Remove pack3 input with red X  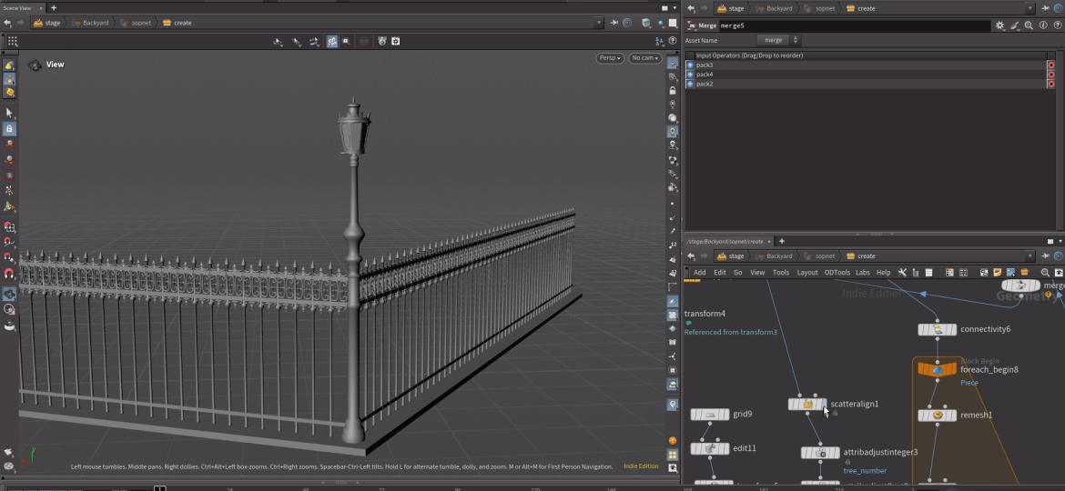(1050, 65)
